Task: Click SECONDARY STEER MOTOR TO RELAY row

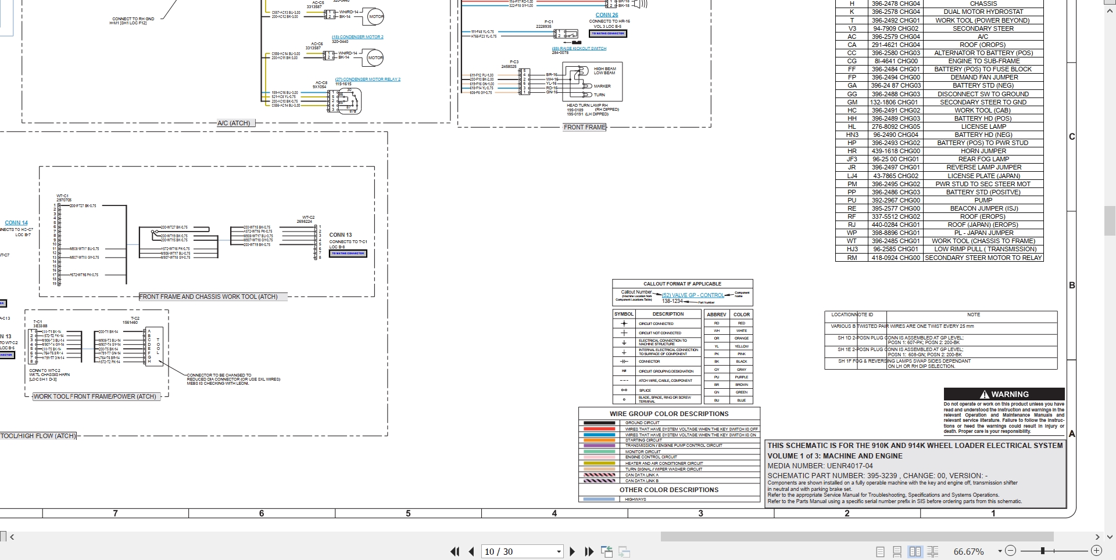Action: tap(939, 258)
